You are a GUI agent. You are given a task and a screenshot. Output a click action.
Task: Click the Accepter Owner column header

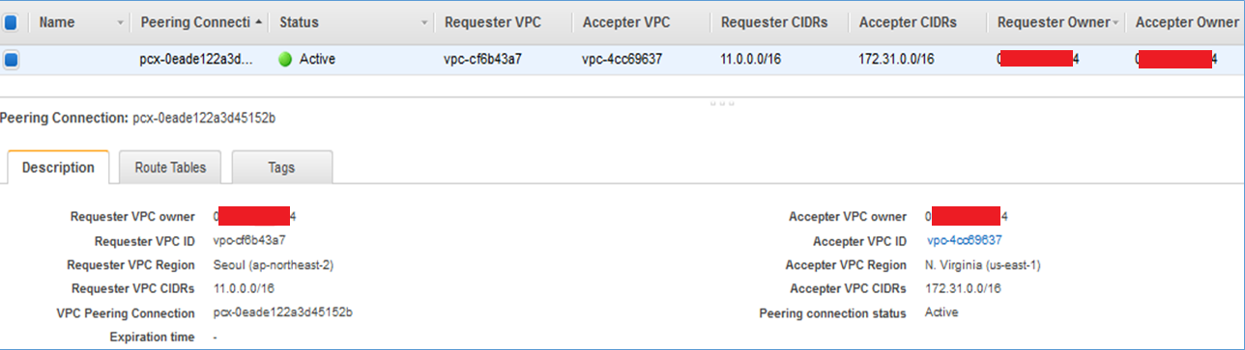1187,22
